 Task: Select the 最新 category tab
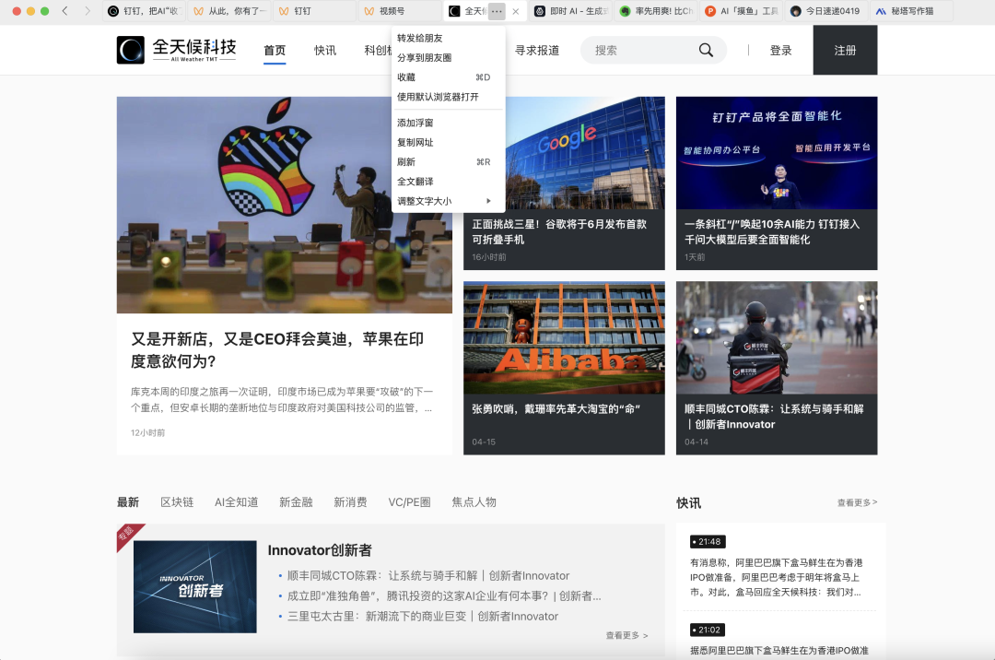click(x=127, y=502)
